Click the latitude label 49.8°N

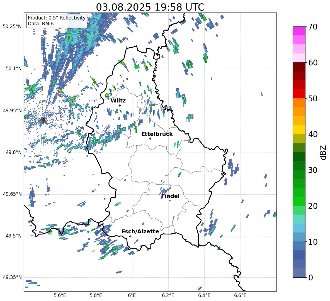tap(14, 152)
